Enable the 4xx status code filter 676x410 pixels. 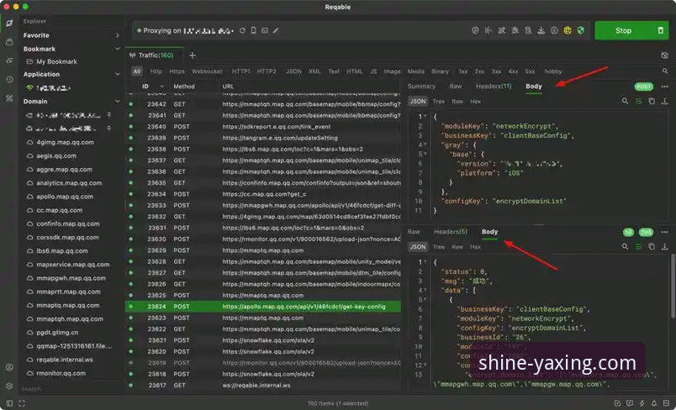pyautogui.click(x=513, y=71)
